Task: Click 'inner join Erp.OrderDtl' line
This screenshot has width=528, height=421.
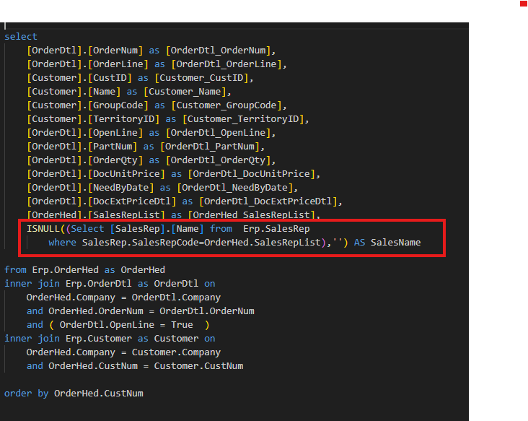Action: (110, 284)
